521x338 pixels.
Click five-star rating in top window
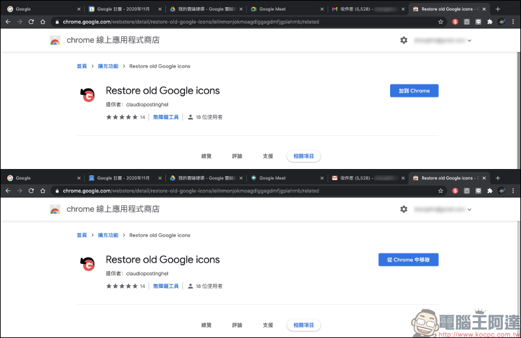pos(122,117)
